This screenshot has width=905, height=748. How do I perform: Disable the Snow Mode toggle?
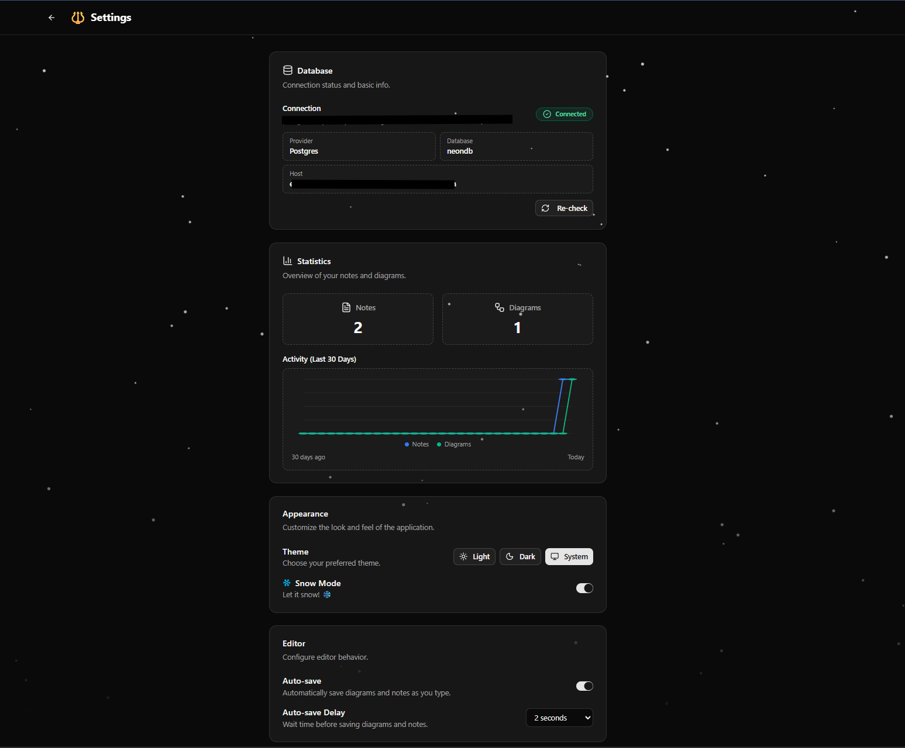[584, 588]
